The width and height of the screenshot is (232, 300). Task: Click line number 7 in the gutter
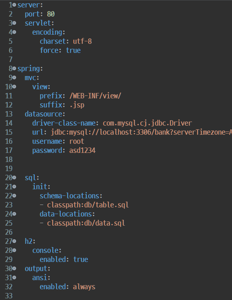pyautogui.click(x=10, y=60)
